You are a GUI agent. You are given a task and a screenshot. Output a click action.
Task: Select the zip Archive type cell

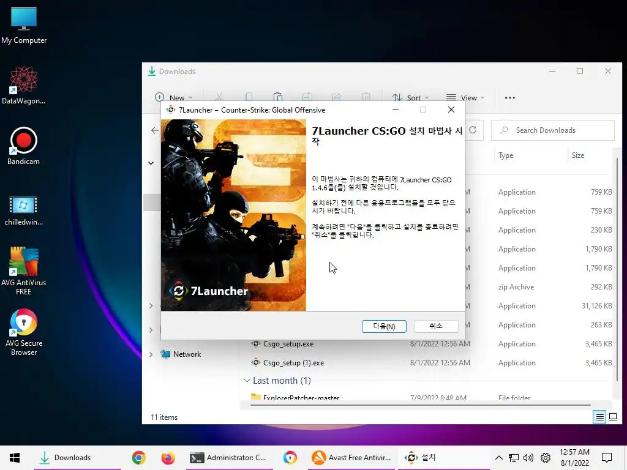[516, 287]
